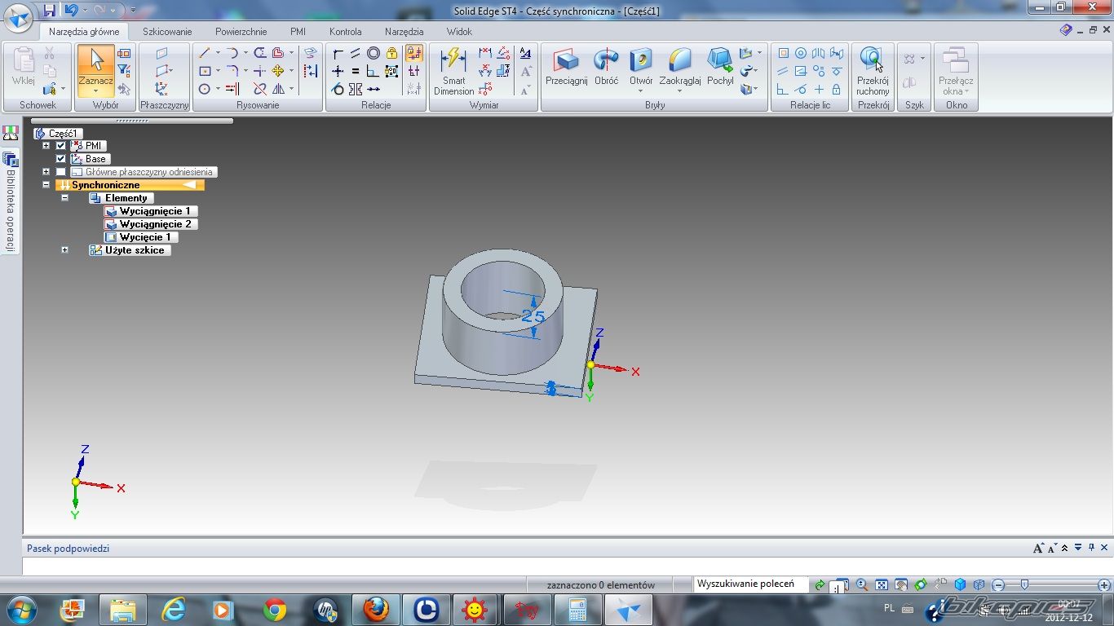This screenshot has height=626, width=1114.
Task: Toggle Główne płaszczyzny odniesienia checkbox
Action: (x=60, y=172)
